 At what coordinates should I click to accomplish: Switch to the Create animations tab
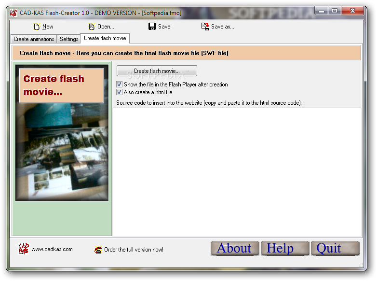tap(34, 39)
